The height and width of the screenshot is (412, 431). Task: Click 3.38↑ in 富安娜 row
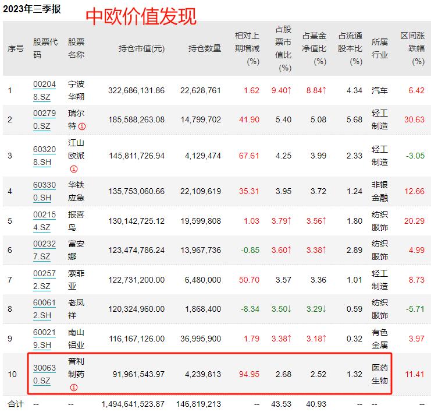[x=316, y=250]
